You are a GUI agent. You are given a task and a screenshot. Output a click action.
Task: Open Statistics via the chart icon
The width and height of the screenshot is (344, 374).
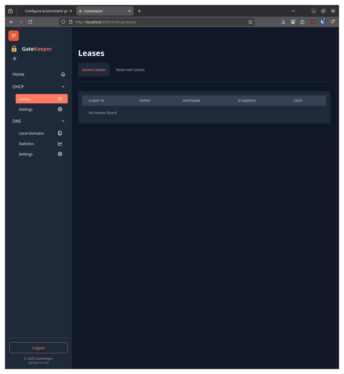tap(60, 144)
